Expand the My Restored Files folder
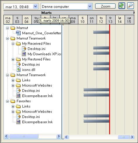This screenshot has height=143, width=138. click(13, 59)
